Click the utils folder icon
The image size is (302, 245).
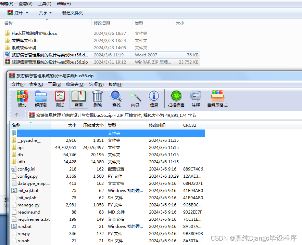(14, 162)
